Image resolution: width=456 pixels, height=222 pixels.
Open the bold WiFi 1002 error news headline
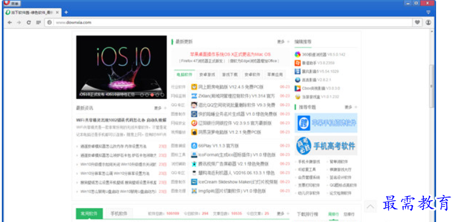121,119
